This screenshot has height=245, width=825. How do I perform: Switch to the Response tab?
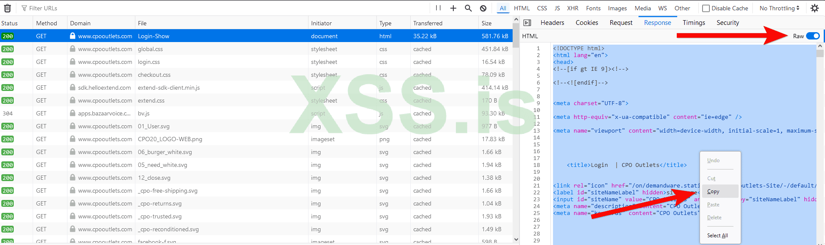tap(657, 23)
